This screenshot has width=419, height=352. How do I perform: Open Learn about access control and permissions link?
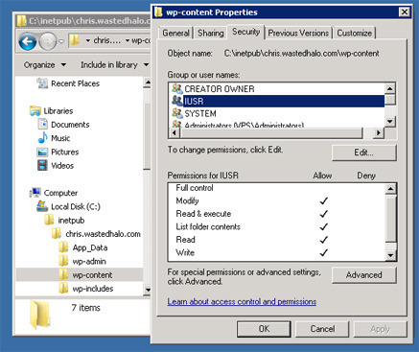242,301
